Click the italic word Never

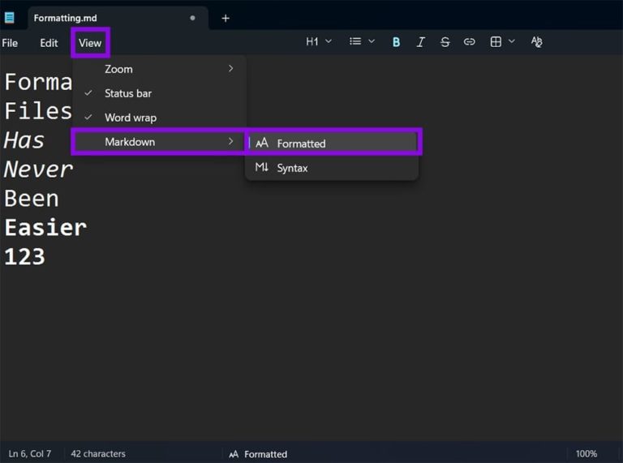pos(38,169)
